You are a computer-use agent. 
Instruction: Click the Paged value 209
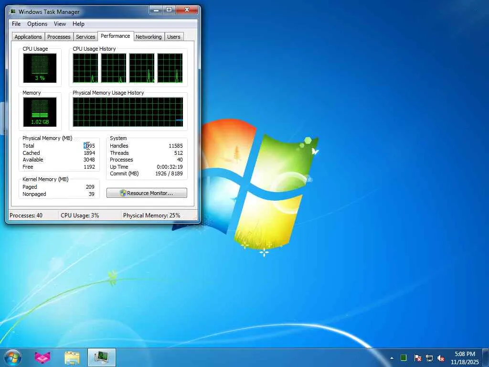click(x=90, y=187)
